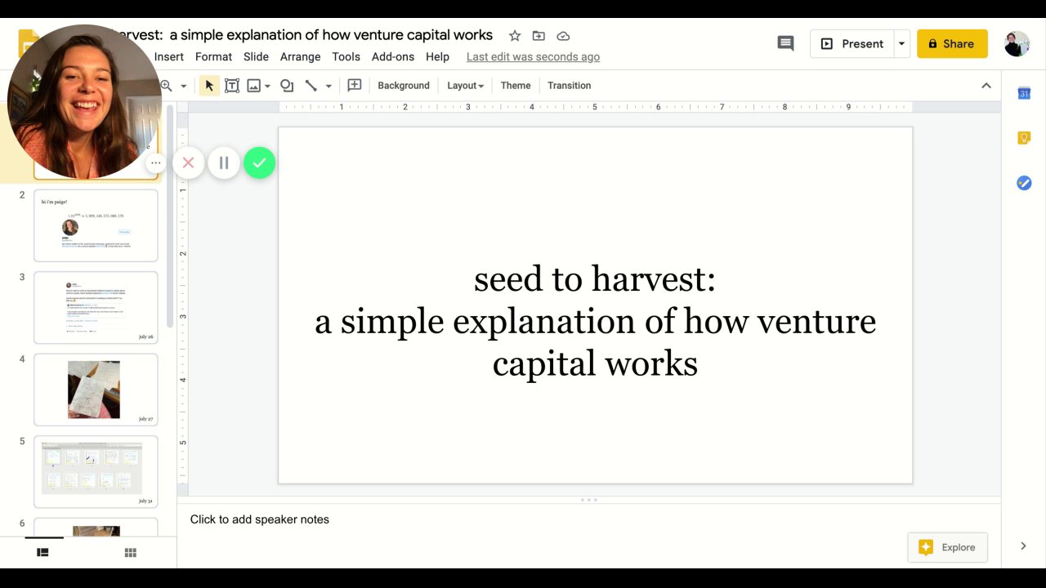Open Google Tasks side panel icon
1046x588 pixels.
click(x=1024, y=183)
